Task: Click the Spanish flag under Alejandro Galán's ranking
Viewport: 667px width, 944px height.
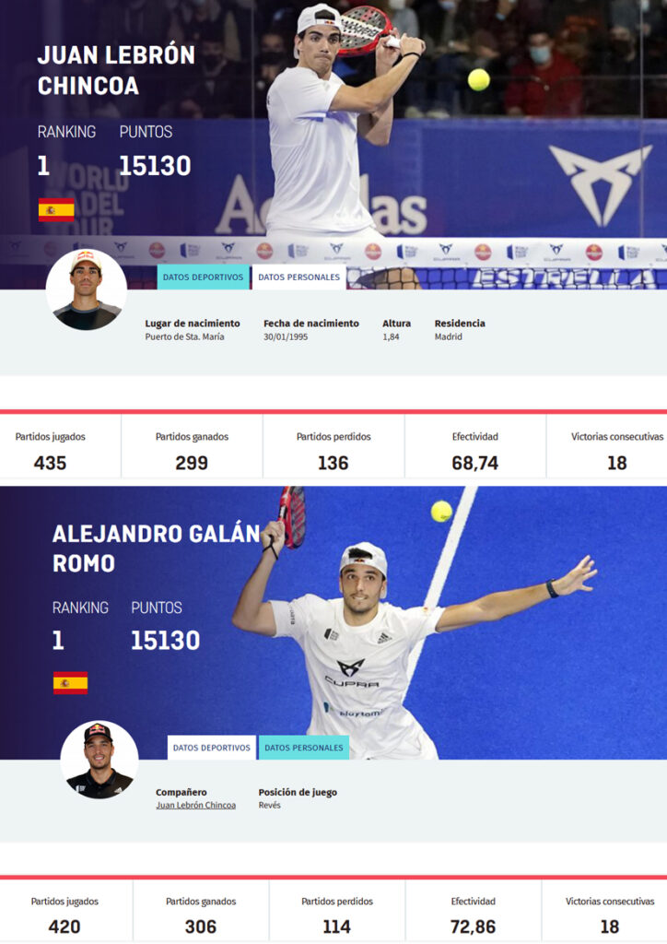Action: tap(70, 683)
